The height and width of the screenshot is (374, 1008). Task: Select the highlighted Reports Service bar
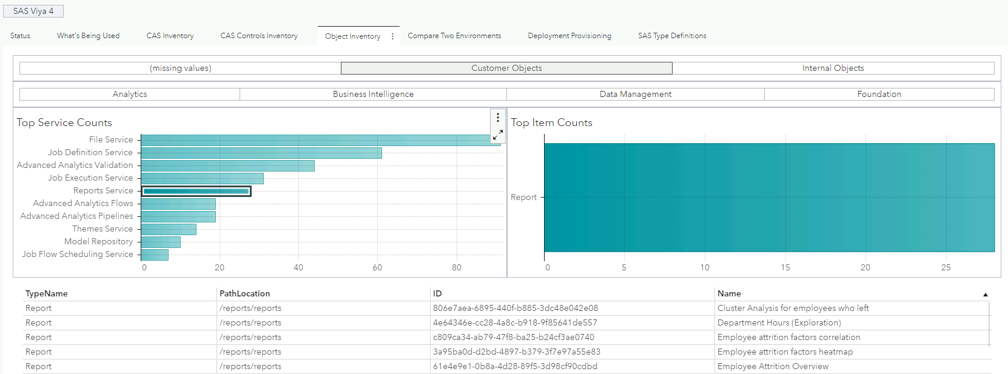pos(196,191)
